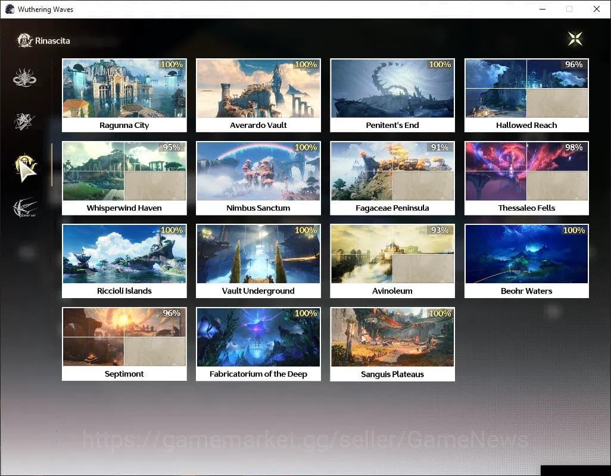Click the 95% progress on Whisperwind Haven
The image size is (611, 476).
coord(172,148)
